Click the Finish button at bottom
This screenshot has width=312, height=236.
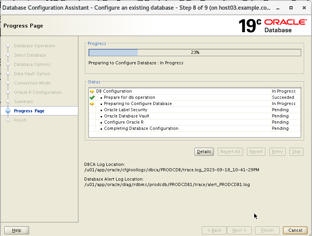[x=267, y=230]
